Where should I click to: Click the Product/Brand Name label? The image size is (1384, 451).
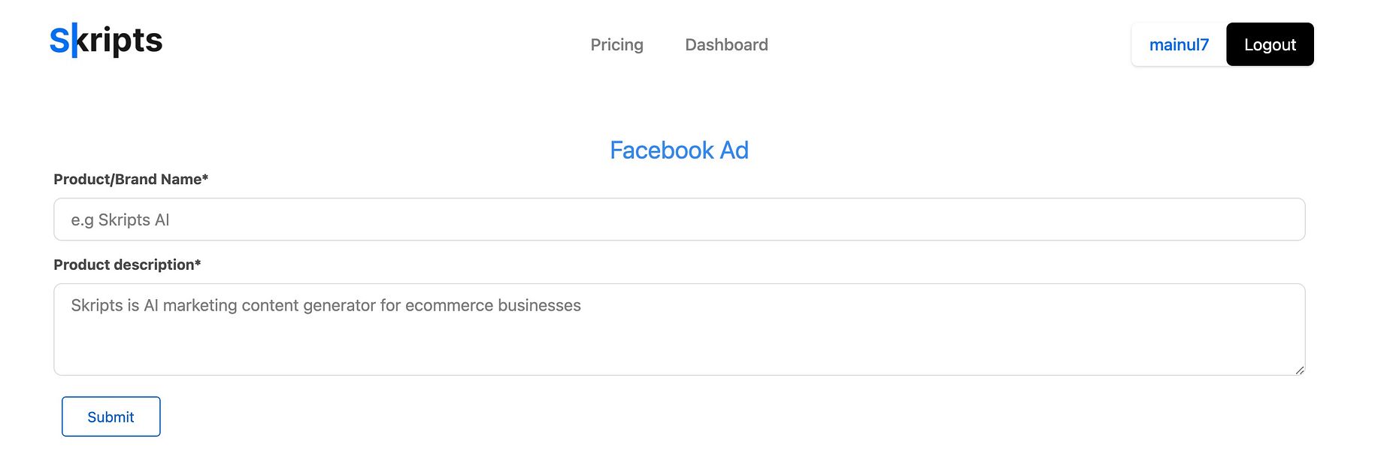[131, 180]
